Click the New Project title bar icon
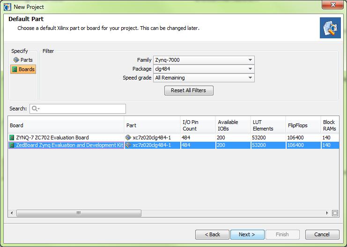 point(7,7)
